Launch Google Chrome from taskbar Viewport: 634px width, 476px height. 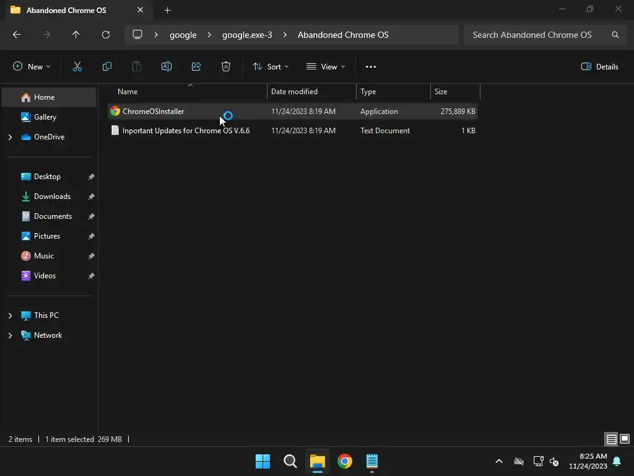pyautogui.click(x=344, y=461)
